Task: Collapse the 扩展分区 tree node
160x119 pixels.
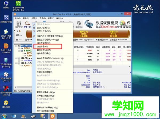Action: coord(19,51)
